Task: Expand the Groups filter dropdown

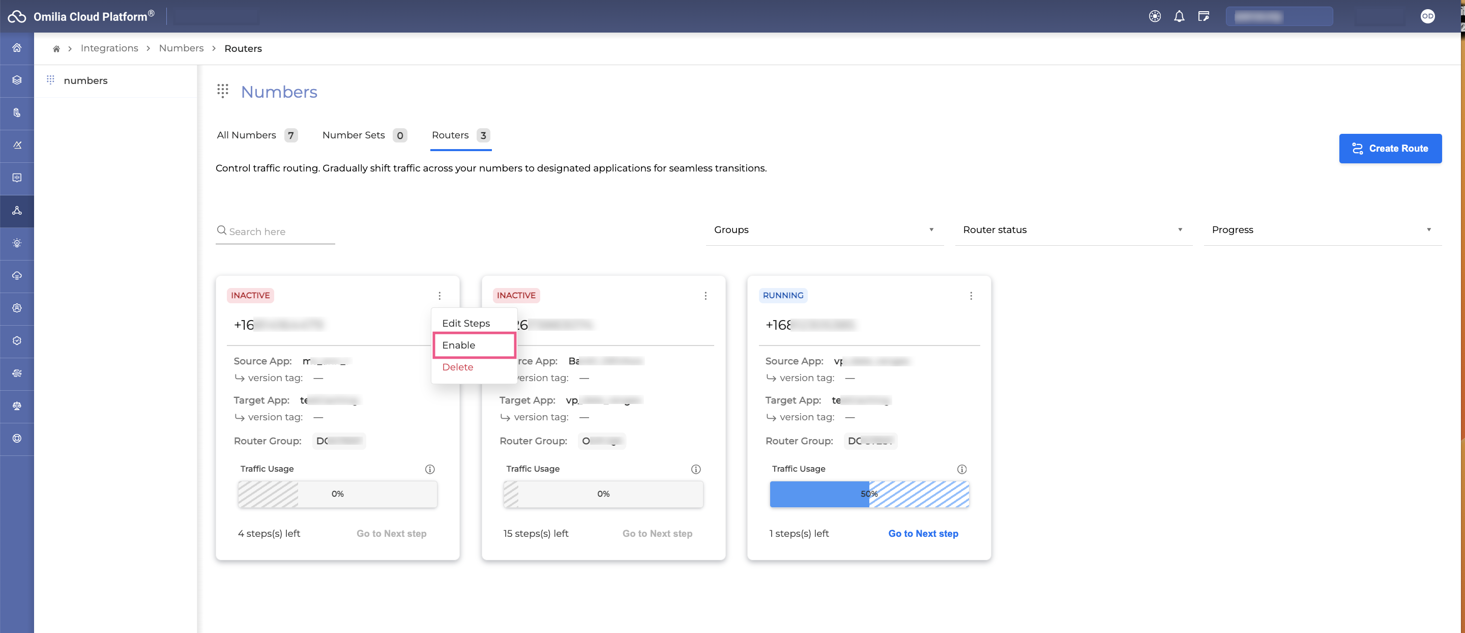Action: 824,230
